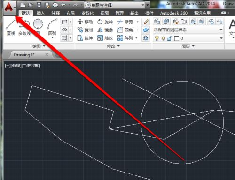
Task: Click the layer 0 color swatch
Action: click(177, 38)
